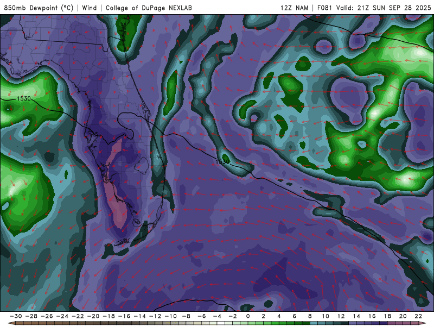Click the '-20' value on the color scale
The height and width of the screenshot is (326, 434).
tap(93, 316)
